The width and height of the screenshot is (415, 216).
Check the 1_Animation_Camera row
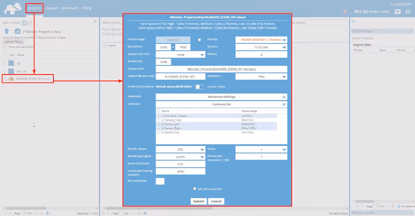[x=158, y=116]
